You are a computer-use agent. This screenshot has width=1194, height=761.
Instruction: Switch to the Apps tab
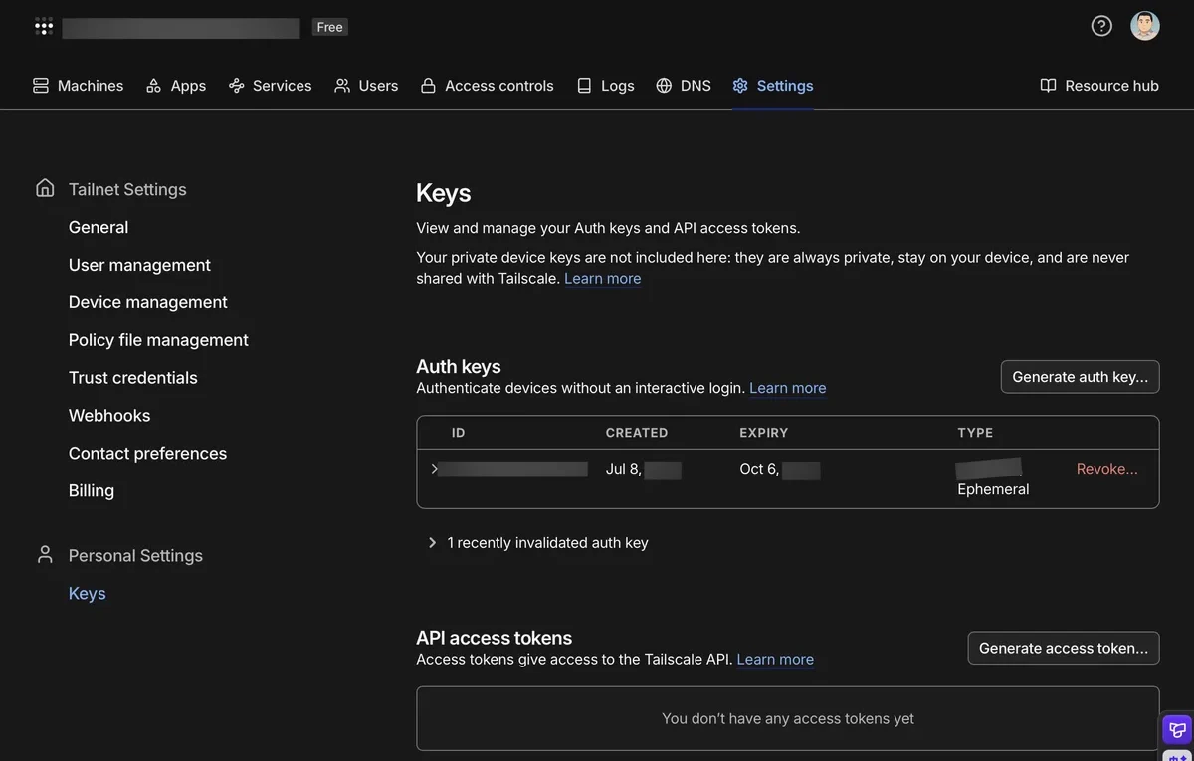pos(176,86)
